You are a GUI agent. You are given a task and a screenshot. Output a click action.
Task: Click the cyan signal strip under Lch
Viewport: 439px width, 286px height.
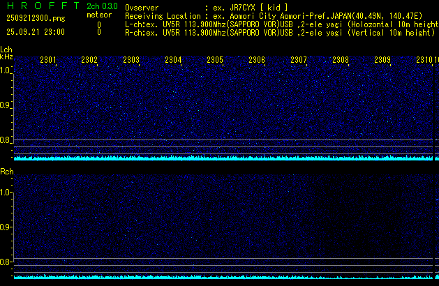click(223, 158)
